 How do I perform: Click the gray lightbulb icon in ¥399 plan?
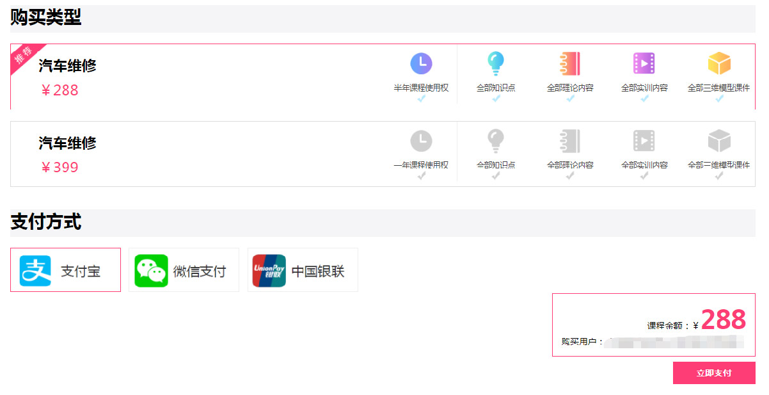tap(496, 140)
